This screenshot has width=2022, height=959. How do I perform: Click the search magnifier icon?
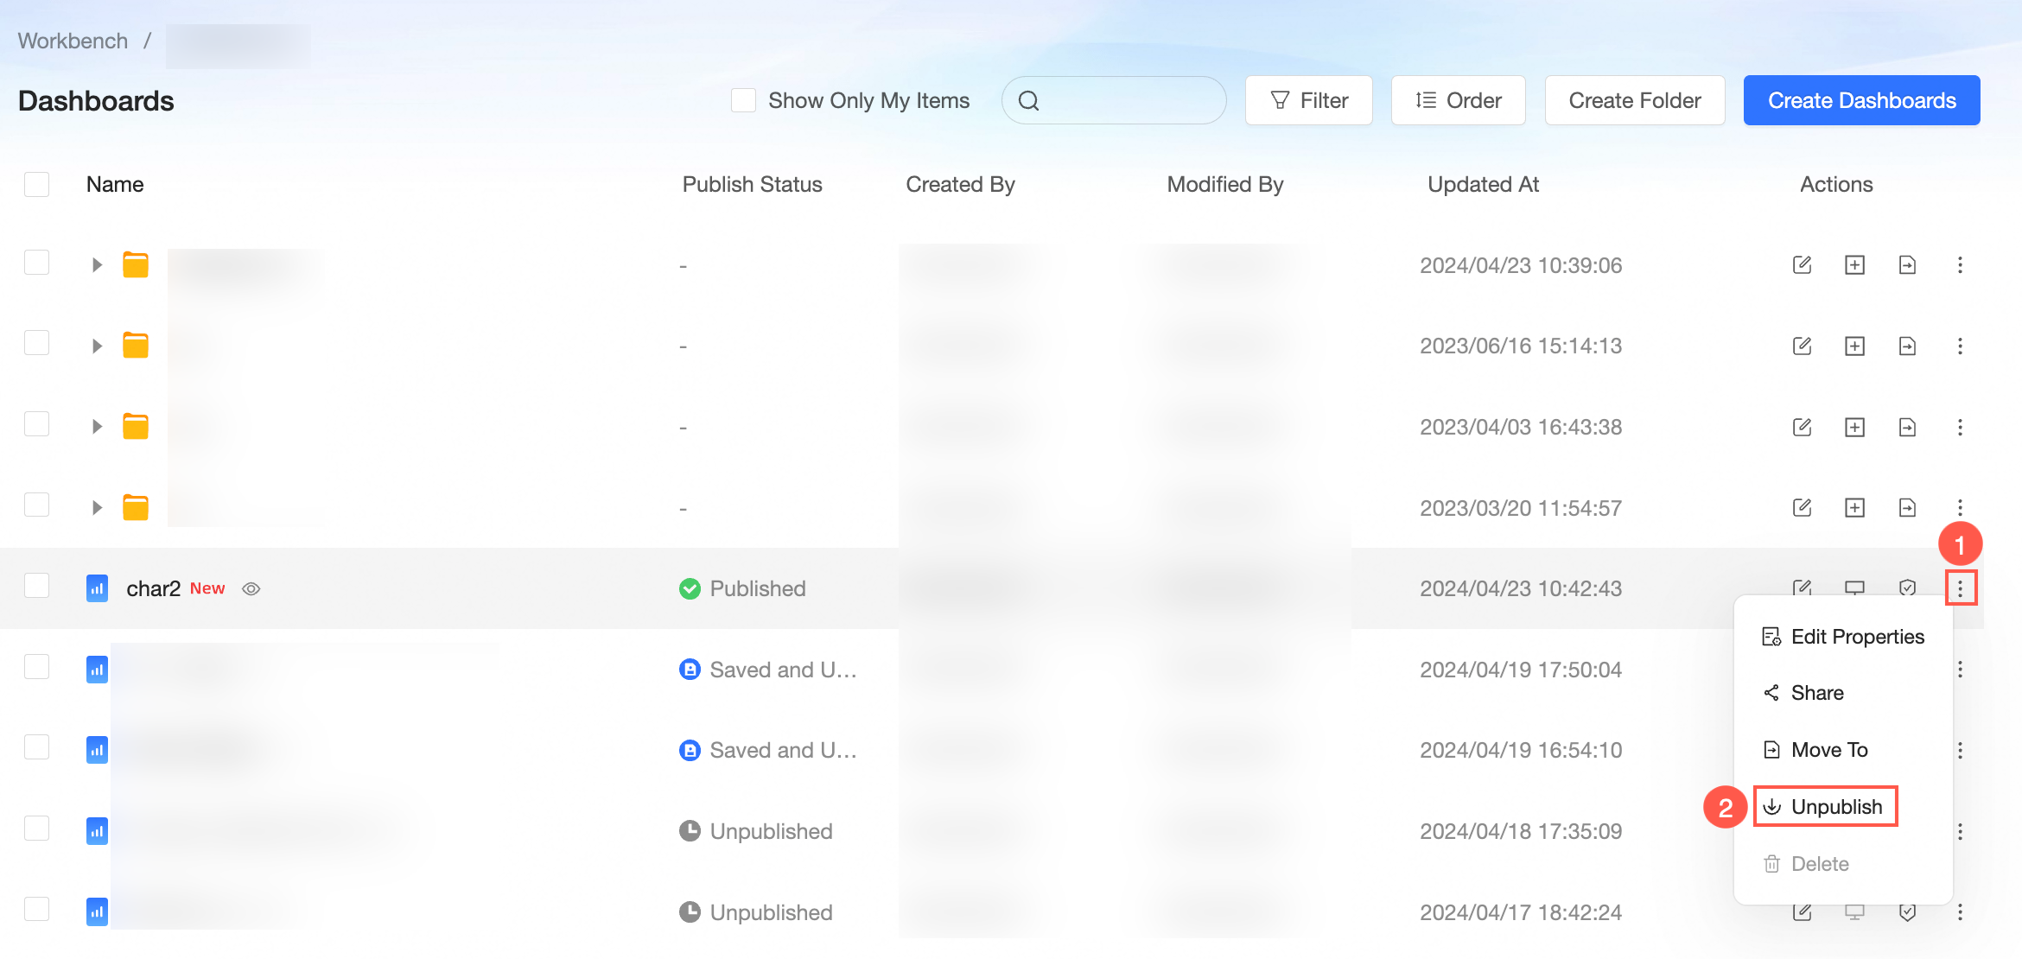[1028, 101]
